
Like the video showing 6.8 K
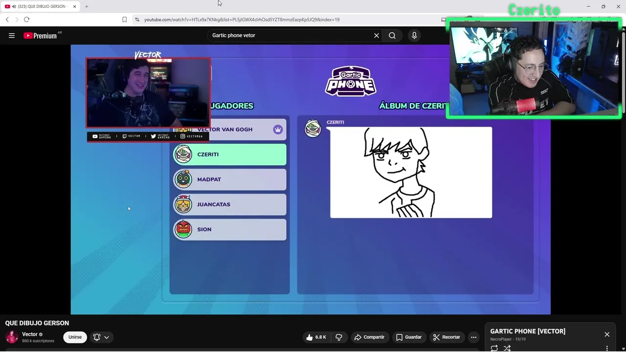click(316, 337)
